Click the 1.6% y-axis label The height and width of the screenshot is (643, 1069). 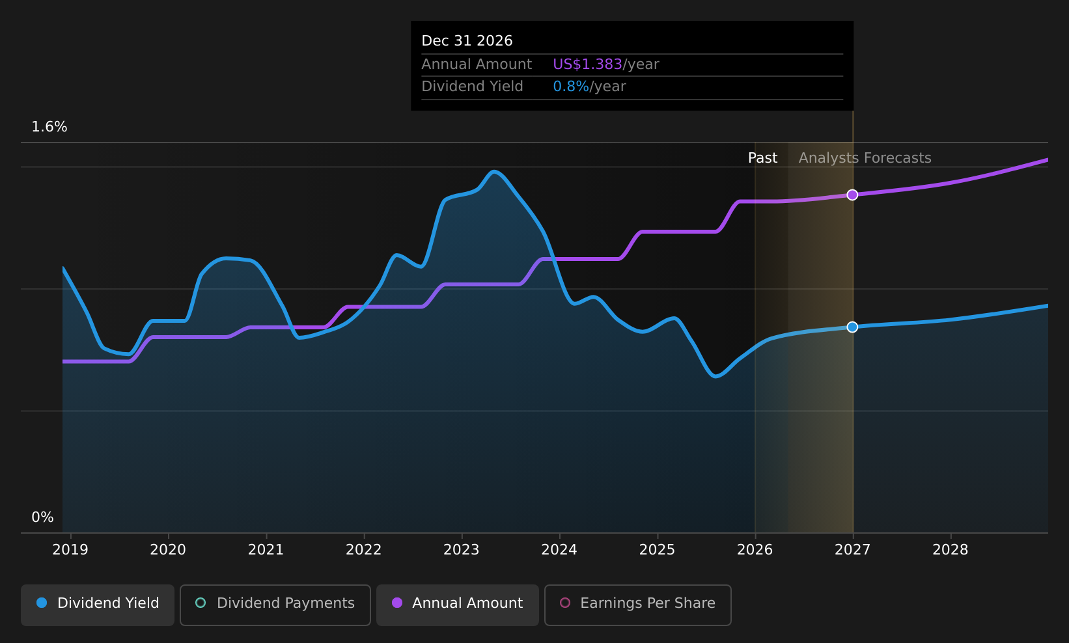49,127
